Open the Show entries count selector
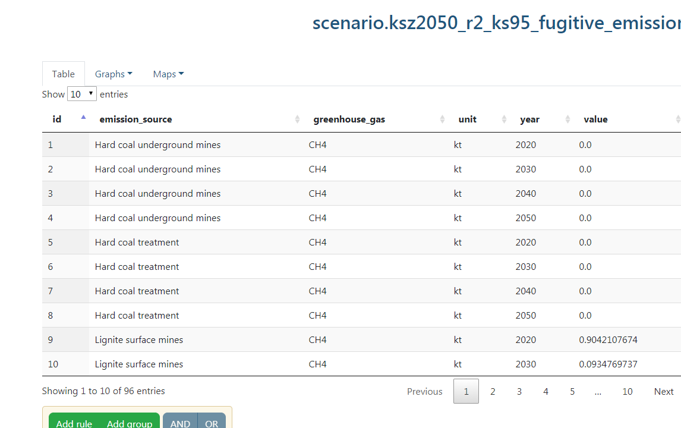681x428 pixels. point(81,94)
